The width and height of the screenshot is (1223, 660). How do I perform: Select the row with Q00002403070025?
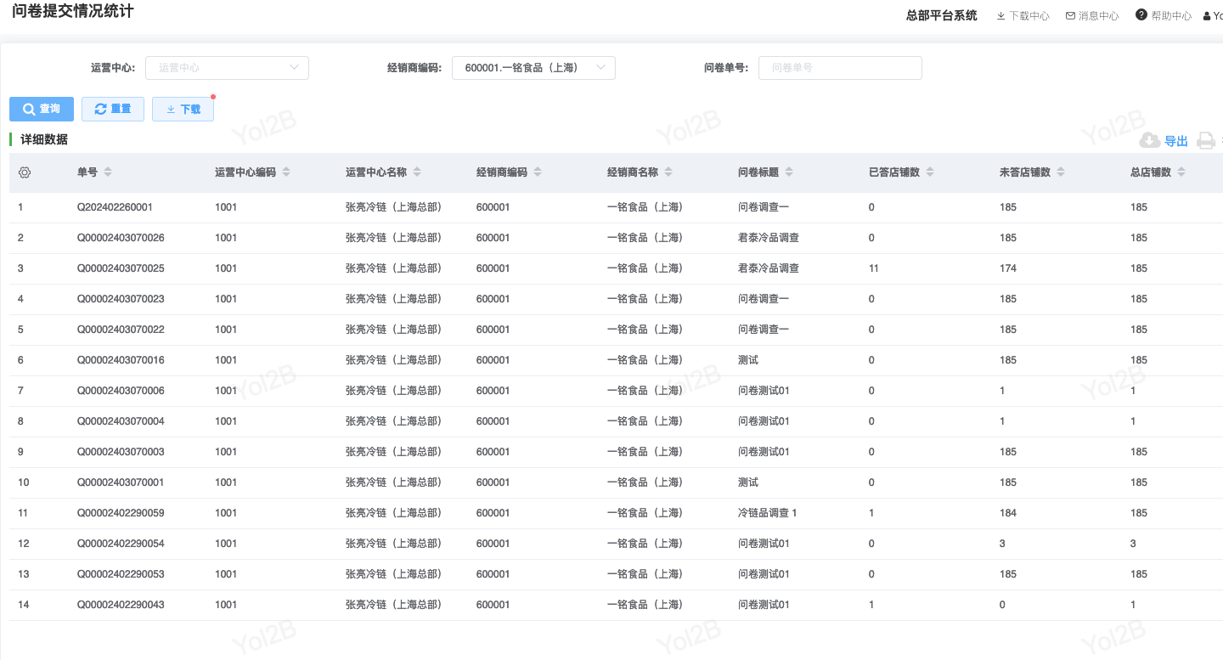(121, 268)
